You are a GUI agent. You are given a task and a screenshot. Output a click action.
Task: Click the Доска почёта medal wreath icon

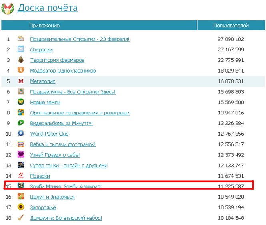pos(8,9)
